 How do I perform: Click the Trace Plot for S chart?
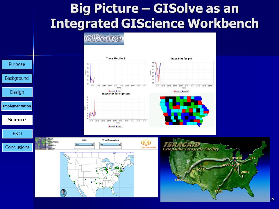coord(117,75)
